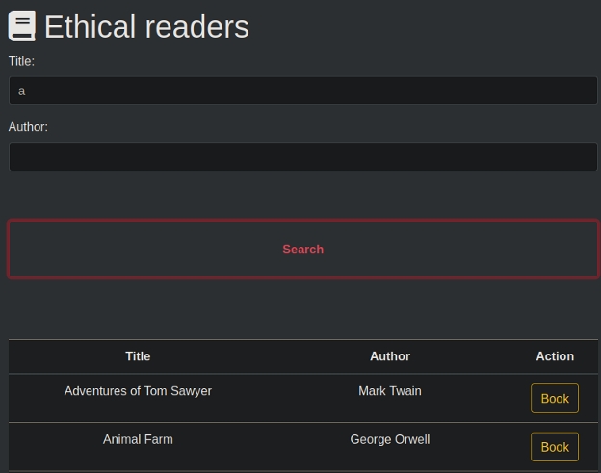Book the Animal Farm title
The height and width of the screenshot is (473, 601).
point(555,447)
